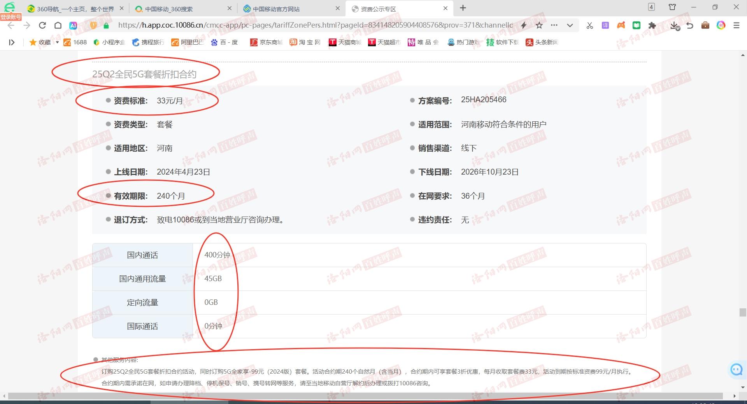Open the three-dot address bar menu
This screenshot has height=404, width=747.
pyautogui.click(x=554, y=25)
